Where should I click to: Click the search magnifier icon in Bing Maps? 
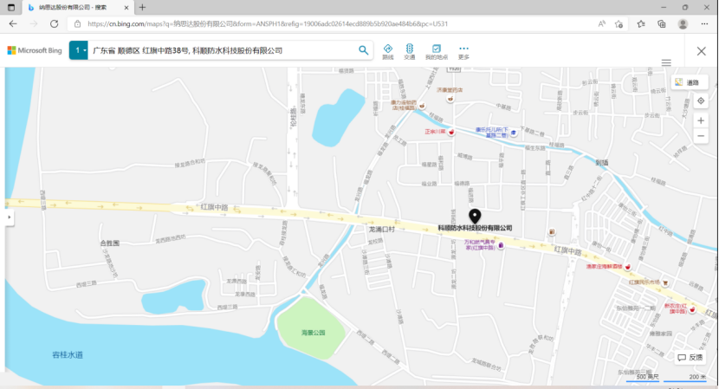click(x=364, y=50)
